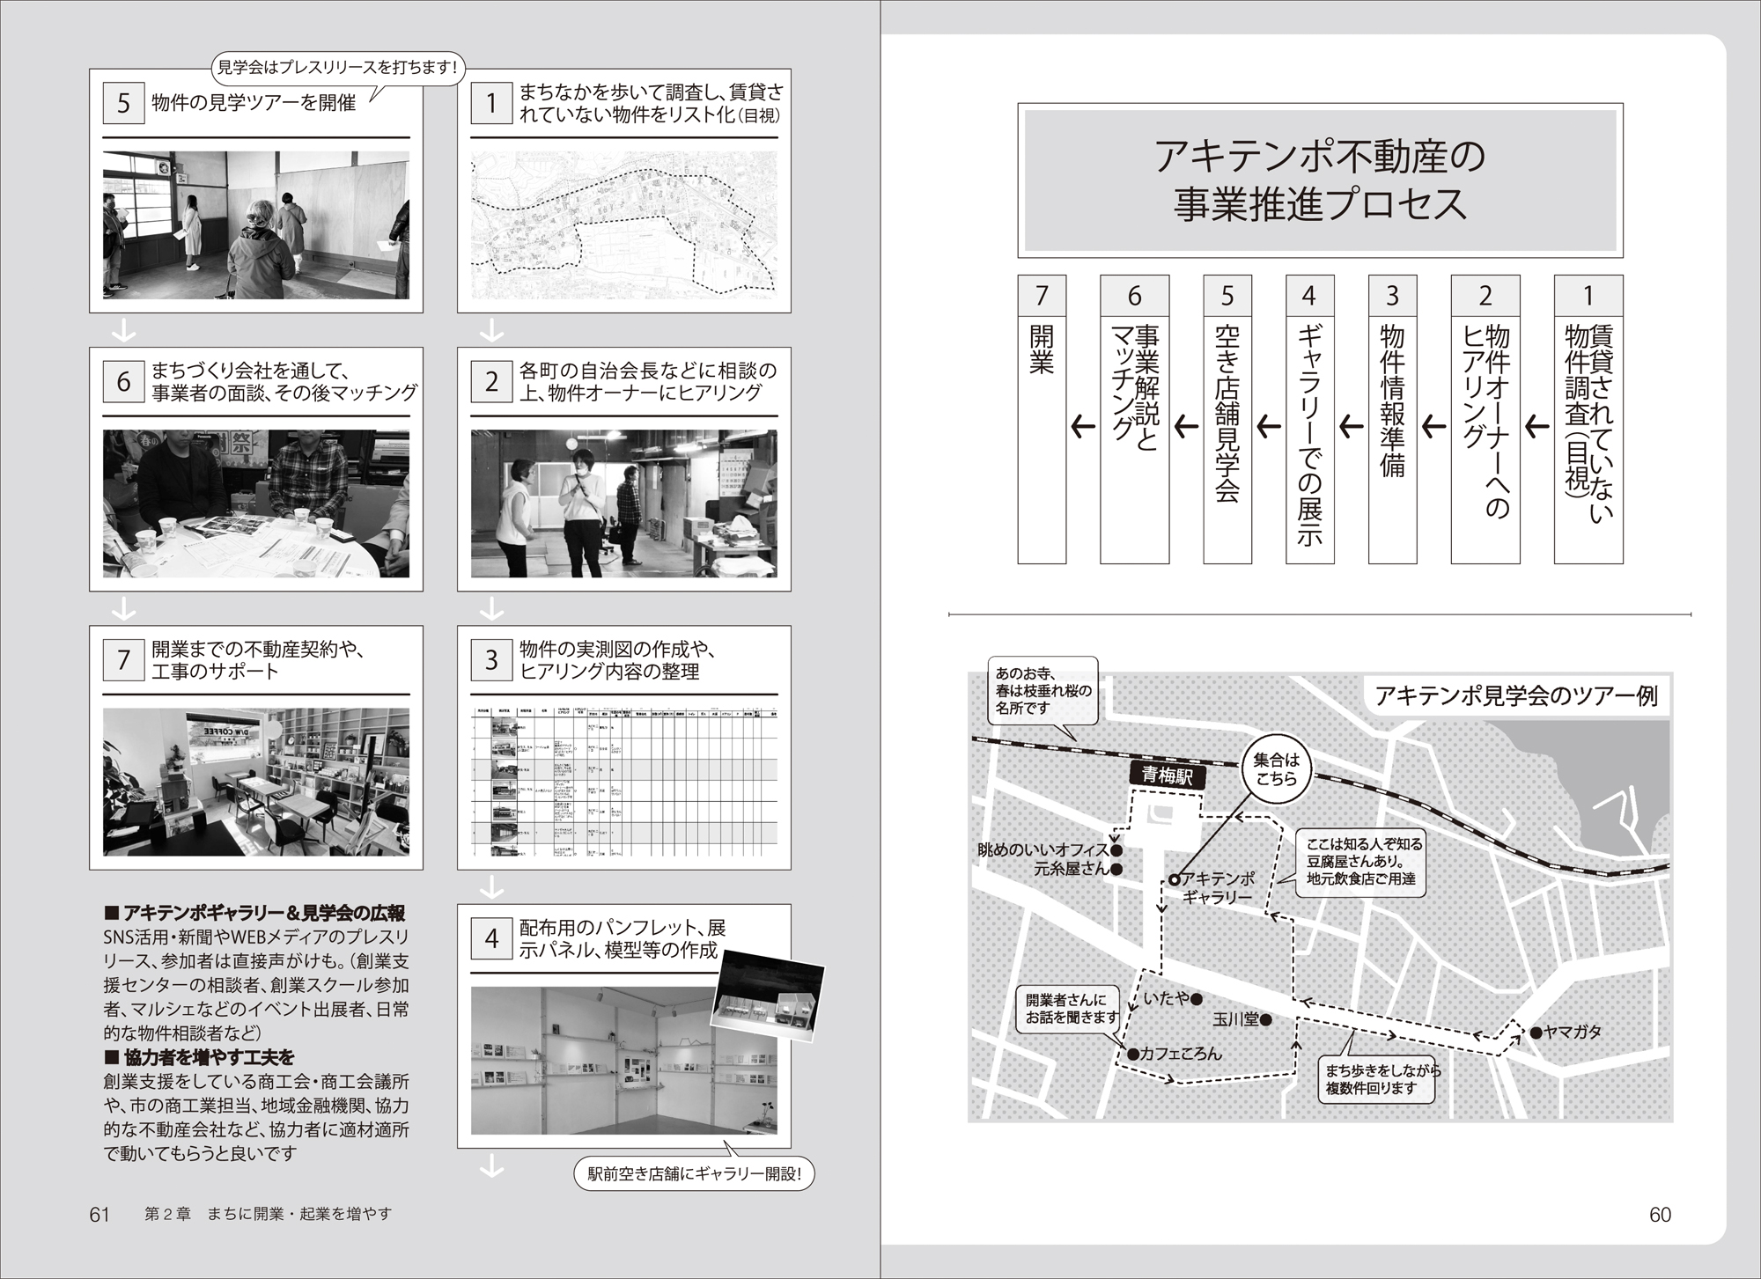The width and height of the screenshot is (1761, 1279).
Task: Click the down arrow below the step 1 panel
Action: pos(491,331)
